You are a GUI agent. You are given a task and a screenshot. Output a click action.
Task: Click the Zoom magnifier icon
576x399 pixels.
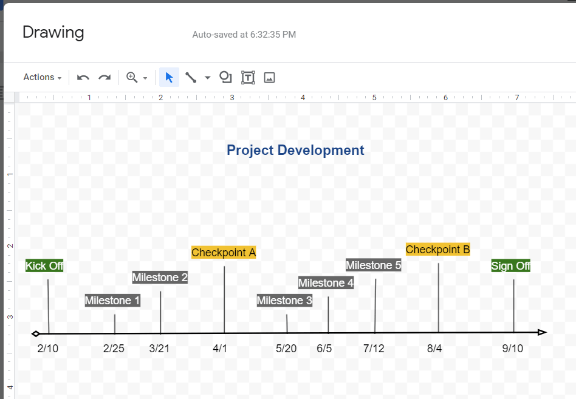(131, 77)
